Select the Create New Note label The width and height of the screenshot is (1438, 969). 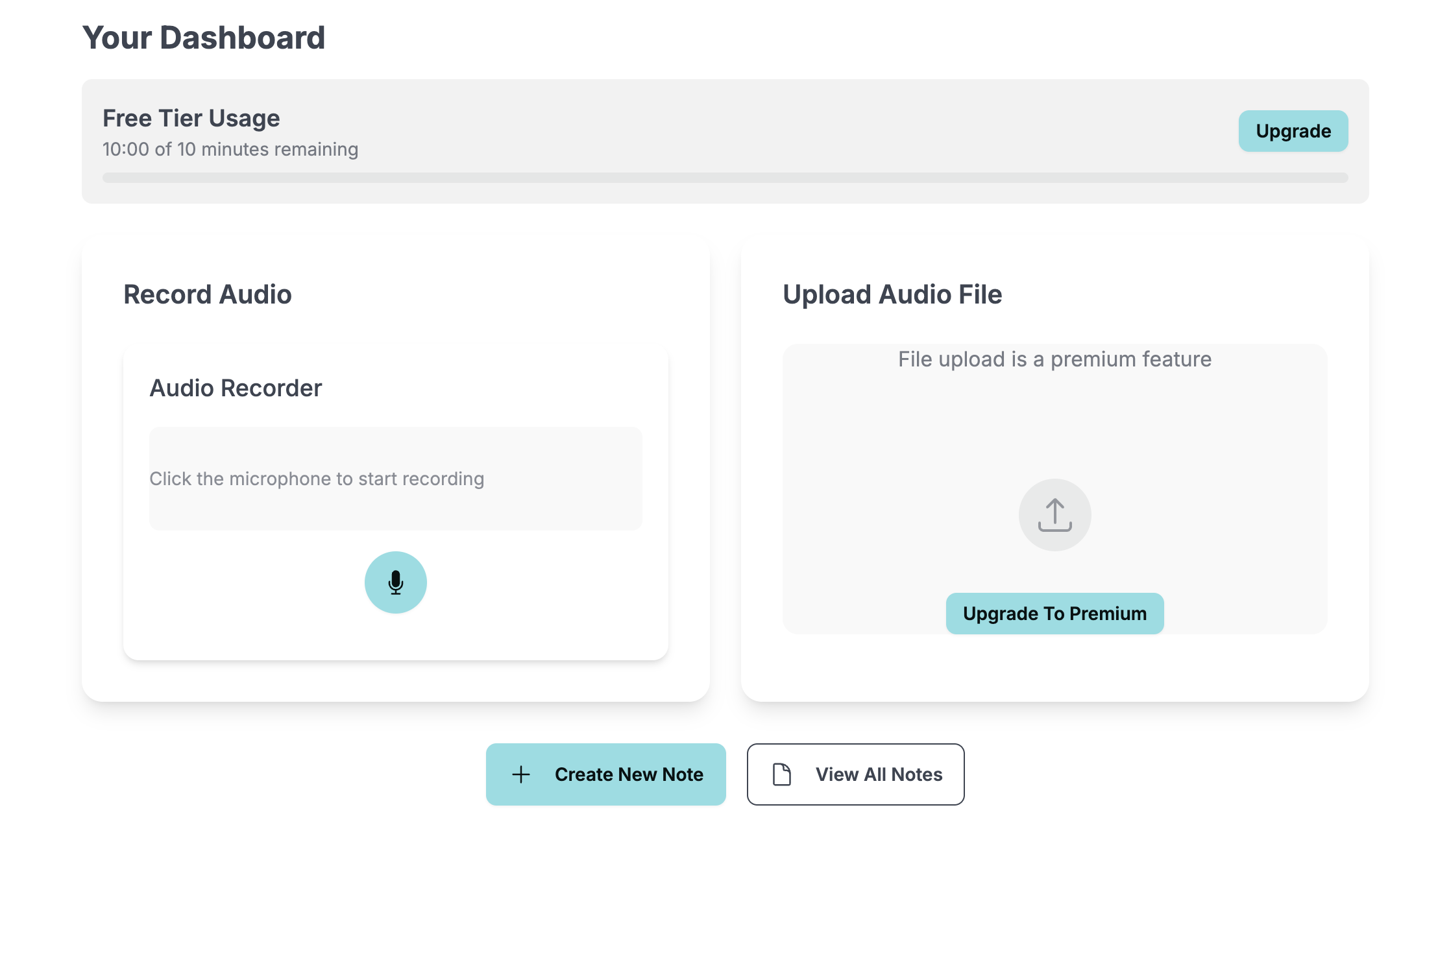[629, 774]
